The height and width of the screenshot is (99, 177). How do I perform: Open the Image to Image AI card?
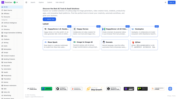click(86, 45)
